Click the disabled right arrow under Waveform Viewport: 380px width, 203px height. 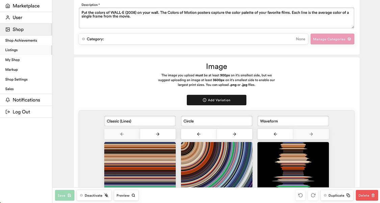pos(311,134)
